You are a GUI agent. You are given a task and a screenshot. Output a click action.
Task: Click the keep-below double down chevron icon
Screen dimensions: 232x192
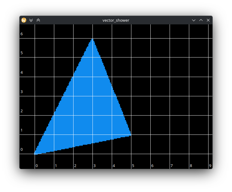tap(31, 20)
